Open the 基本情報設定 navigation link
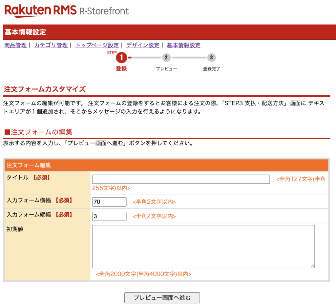Viewport: 336px width, 308px height. [184, 45]
